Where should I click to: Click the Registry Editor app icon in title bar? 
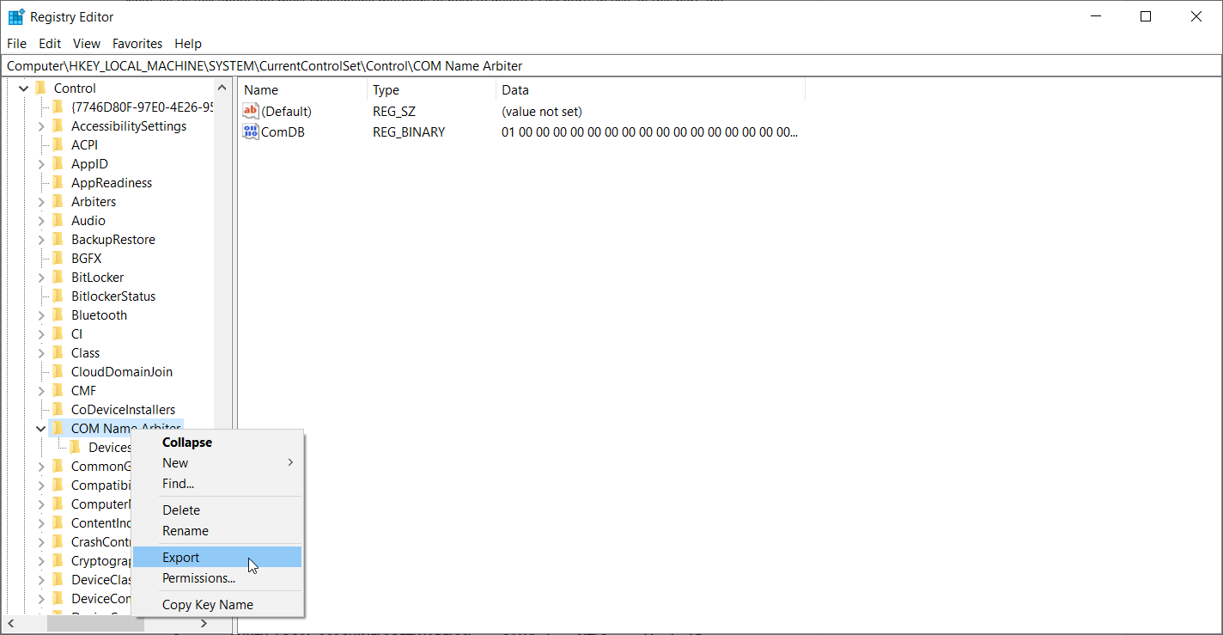[15, 16]
